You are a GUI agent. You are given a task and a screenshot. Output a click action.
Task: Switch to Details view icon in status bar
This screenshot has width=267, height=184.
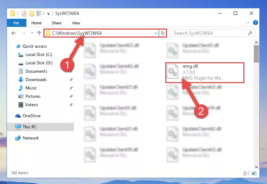click(247, 174)
